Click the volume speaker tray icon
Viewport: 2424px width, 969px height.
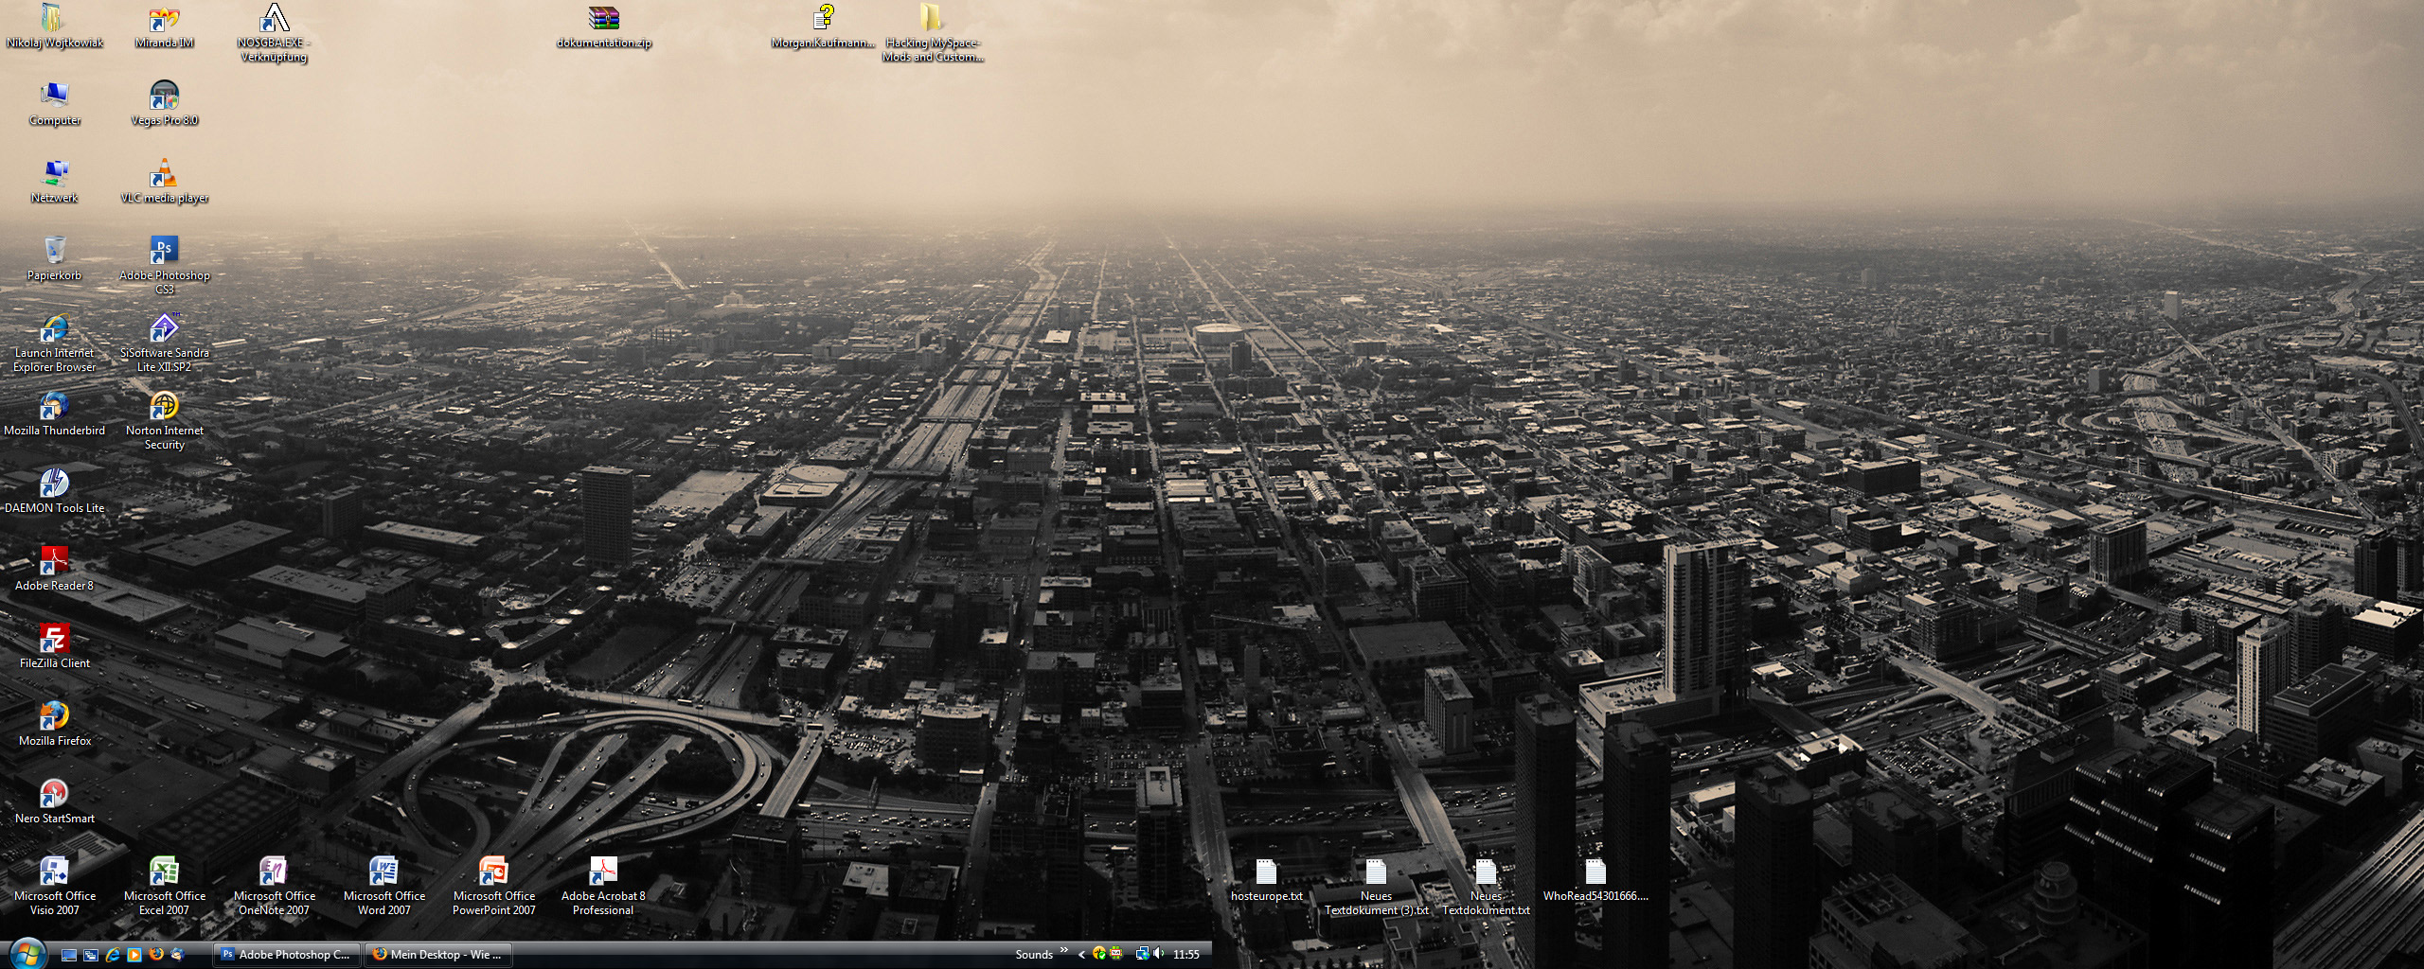1158,954
